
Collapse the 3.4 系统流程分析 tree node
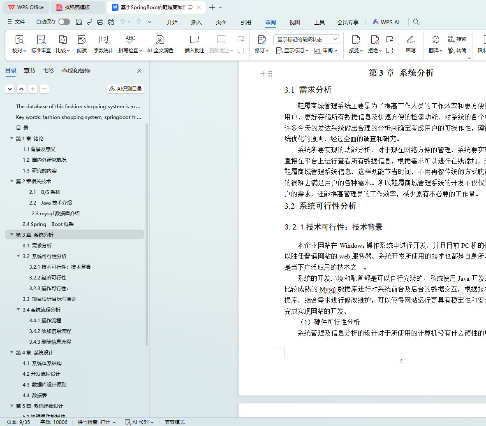coord(19,310)
